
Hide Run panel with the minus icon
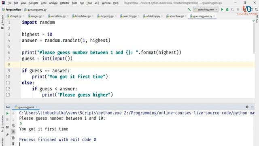(253, 107)
